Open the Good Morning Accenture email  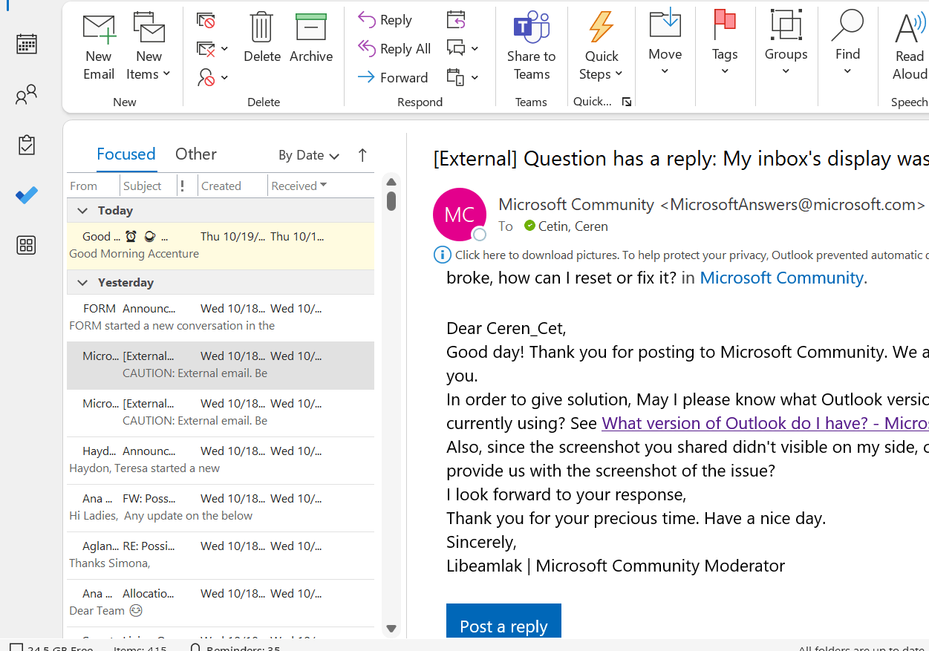(221, 246)
